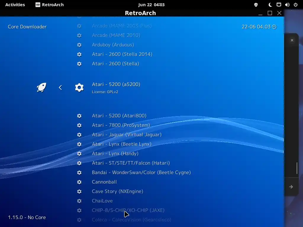Select the Cannonball core entry
The height and width of the screenshot is (227, 303).
coord(104,182)
